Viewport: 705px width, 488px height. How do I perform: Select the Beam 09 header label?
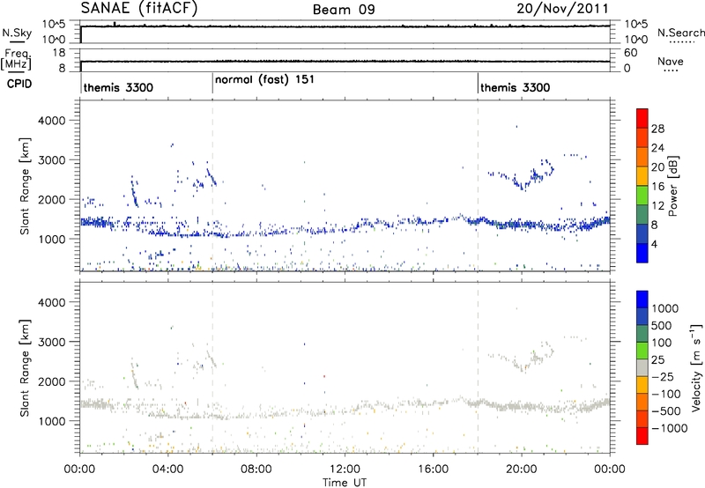click(x=344, y=10)
